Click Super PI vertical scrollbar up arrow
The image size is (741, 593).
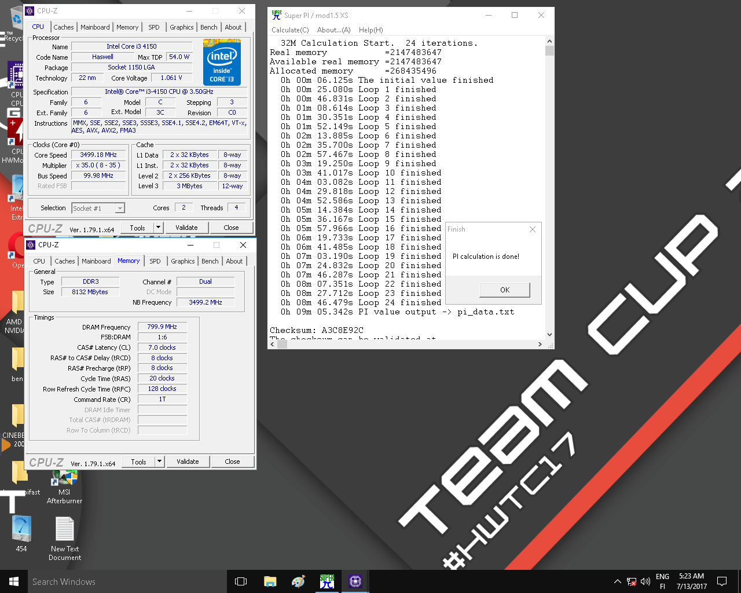[x=549, y=42]
